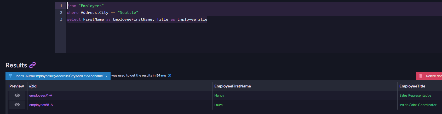Click the filter icon in index button
The width and height of the screenshot is (442, 114).
(10, 76)
